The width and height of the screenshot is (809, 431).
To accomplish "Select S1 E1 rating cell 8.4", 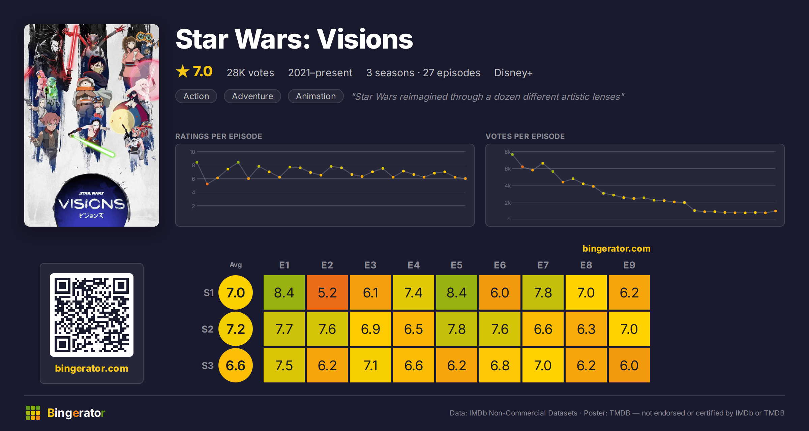I will (x=284, y=292).
